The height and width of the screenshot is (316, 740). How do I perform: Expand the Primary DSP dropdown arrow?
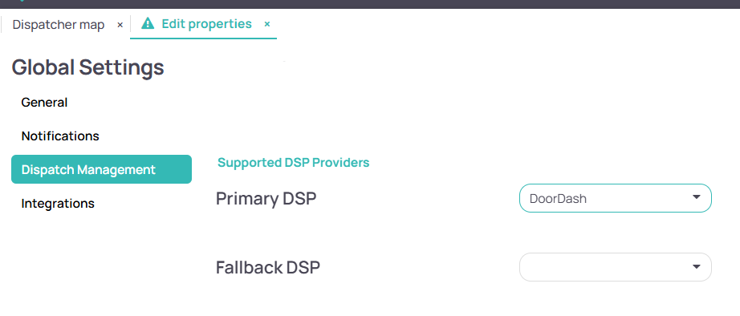(696, 197)
